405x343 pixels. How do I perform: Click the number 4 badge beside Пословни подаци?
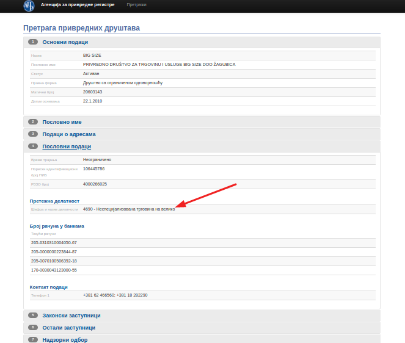[x=33, y=146]
